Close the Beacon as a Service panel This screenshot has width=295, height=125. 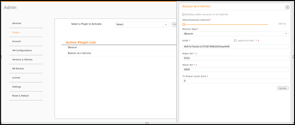pos(287,7)
